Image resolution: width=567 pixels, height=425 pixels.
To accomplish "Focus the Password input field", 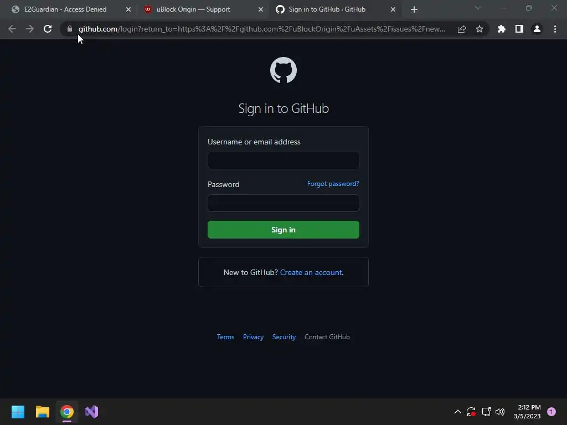I will tap(283, 203).
